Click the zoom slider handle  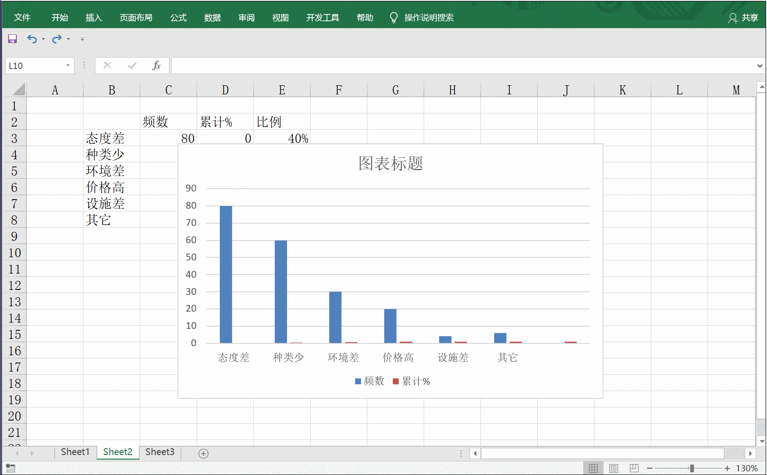pyautogui.click(x=692, y=468)
